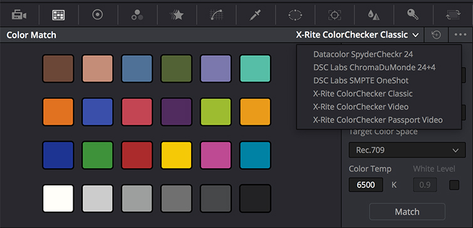Click the Color Temp label
Image resolution: width=473 pixels, height=228 pixels.
click(x=370, y=169)
